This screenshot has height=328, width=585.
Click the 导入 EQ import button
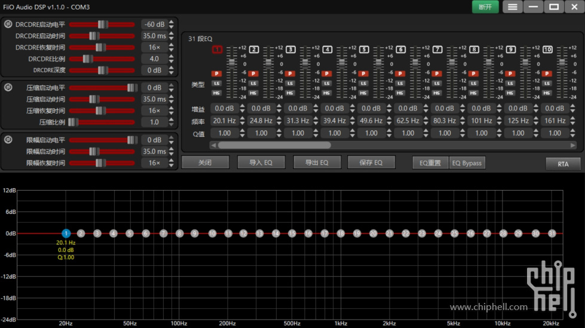[261, 163]
